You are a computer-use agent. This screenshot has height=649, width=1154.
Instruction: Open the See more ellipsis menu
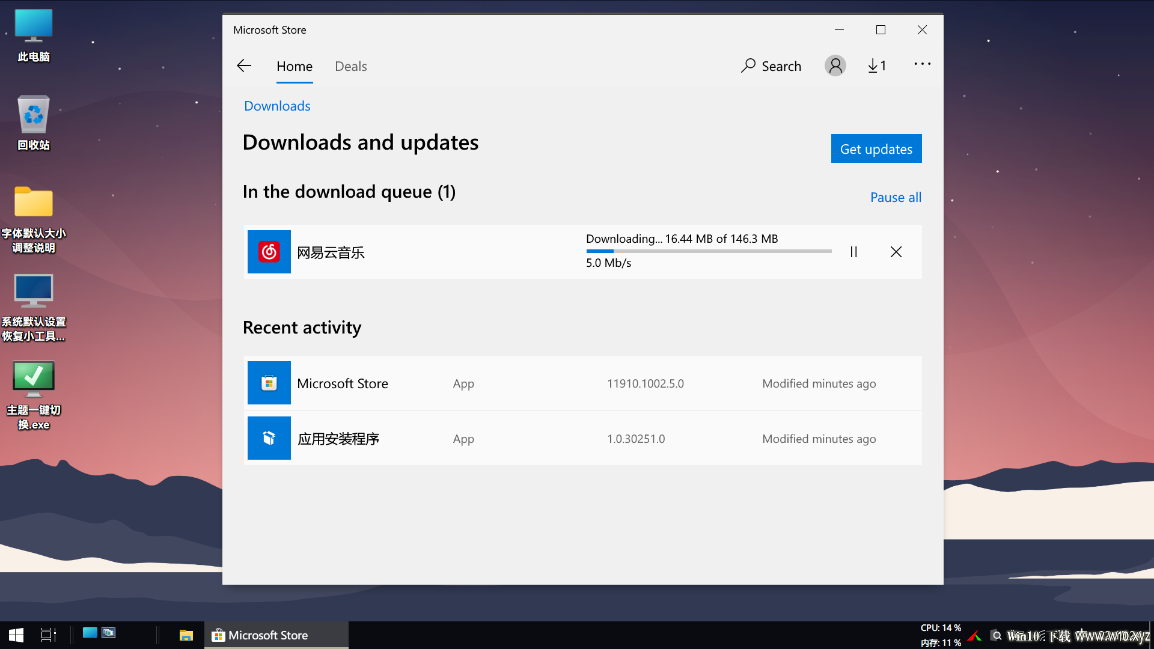(923, 64)
